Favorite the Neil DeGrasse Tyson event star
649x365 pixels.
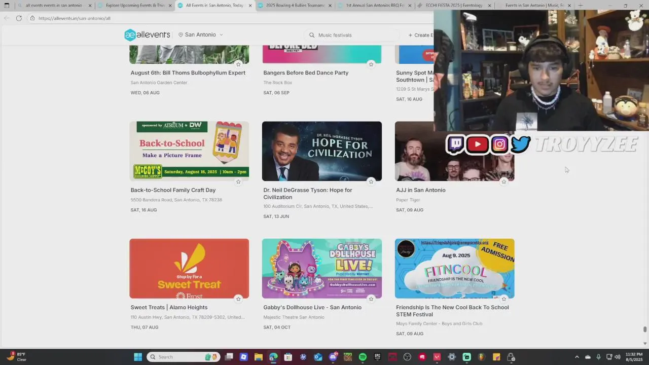[x=371, y=181]
